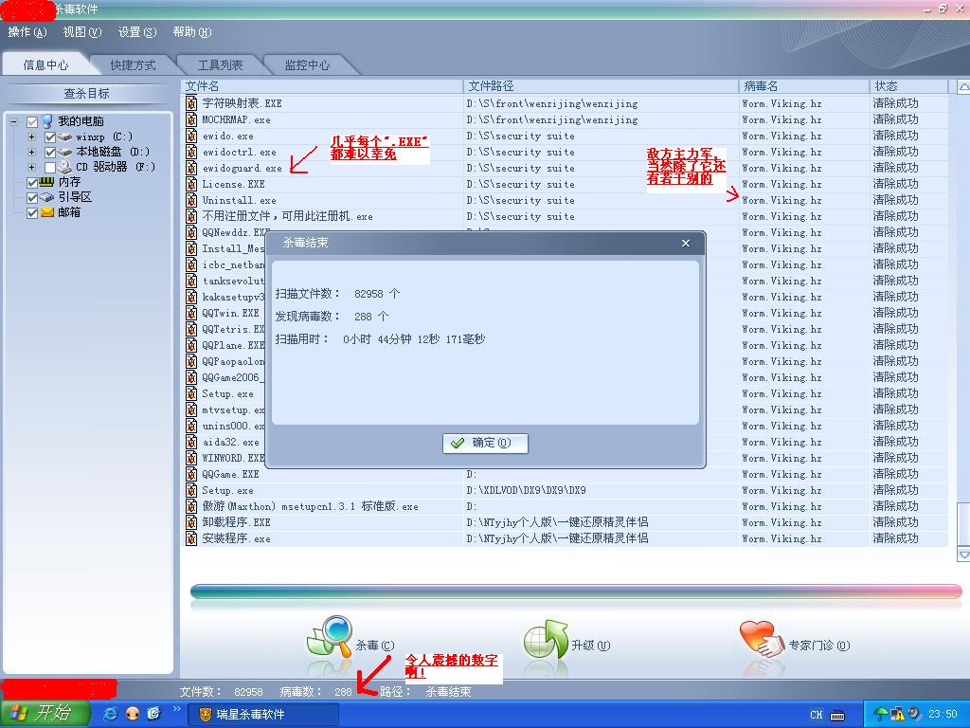
Task: Click the 23:50 system clock
Action: click(943, 715)
